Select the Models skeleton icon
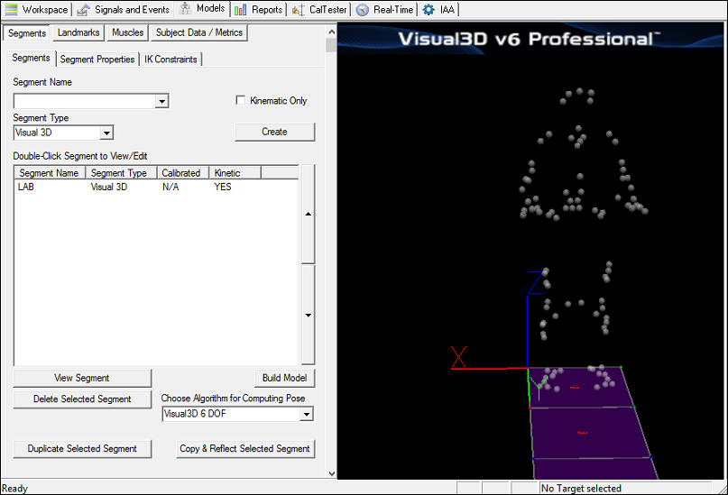 (x=185, y=8)
